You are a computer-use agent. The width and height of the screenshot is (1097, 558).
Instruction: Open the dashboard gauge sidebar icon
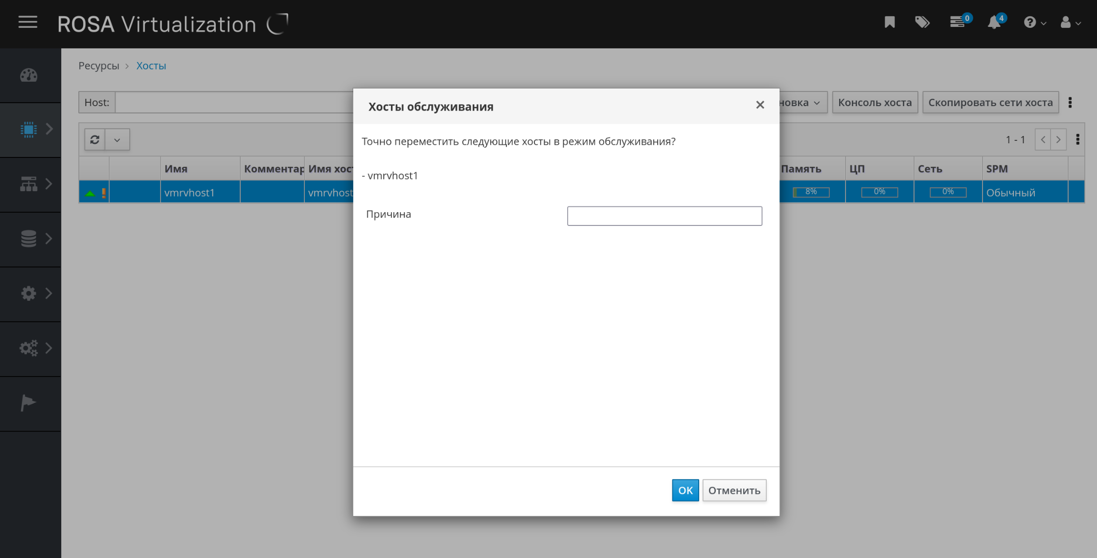click(x=29, y=75)
